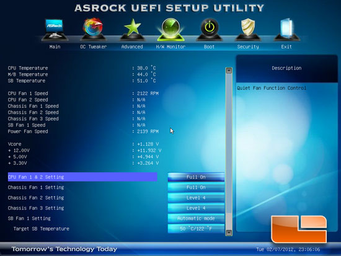Click the +4.944 V reading
Viewport: 341px width, 256px height.
[x=148, y=157]
